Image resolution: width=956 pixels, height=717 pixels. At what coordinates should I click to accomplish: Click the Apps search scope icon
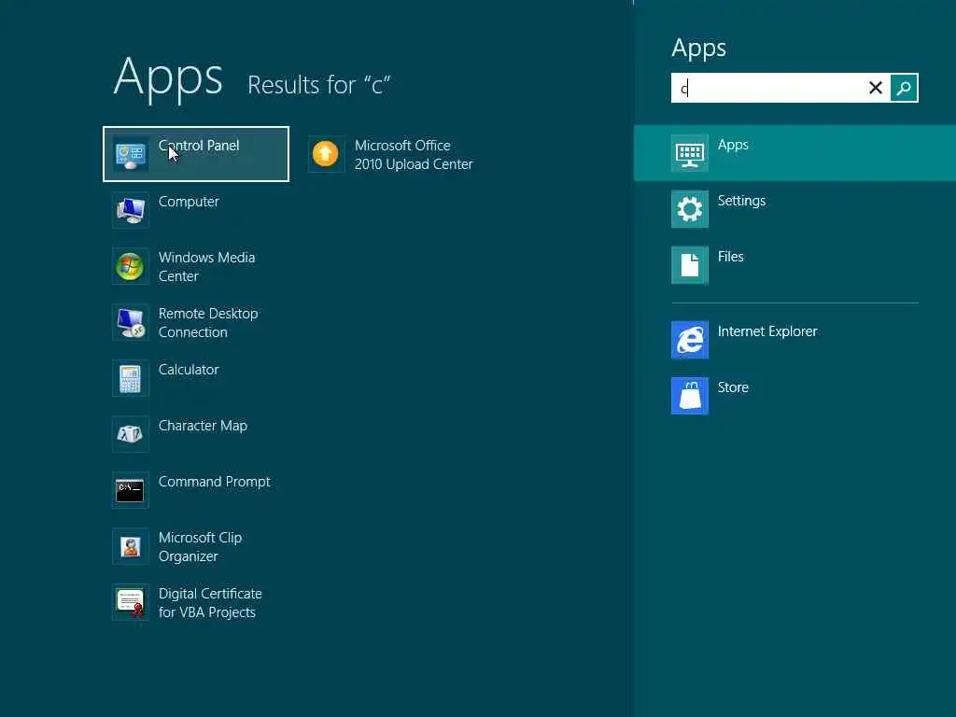[690, 154]
